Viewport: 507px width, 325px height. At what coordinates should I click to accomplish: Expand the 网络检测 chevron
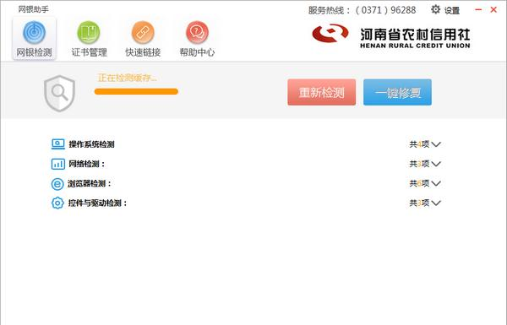coord(436,164)
